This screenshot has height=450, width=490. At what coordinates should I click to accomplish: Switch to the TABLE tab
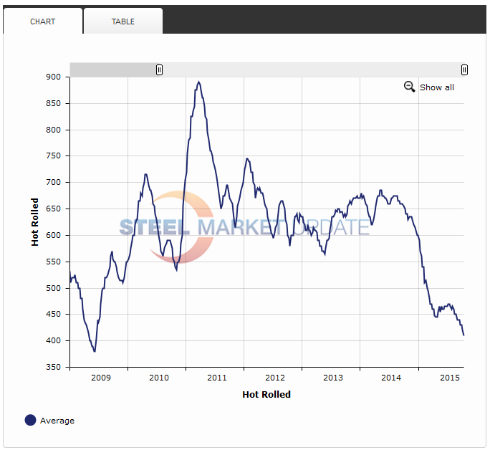(123, 21)
